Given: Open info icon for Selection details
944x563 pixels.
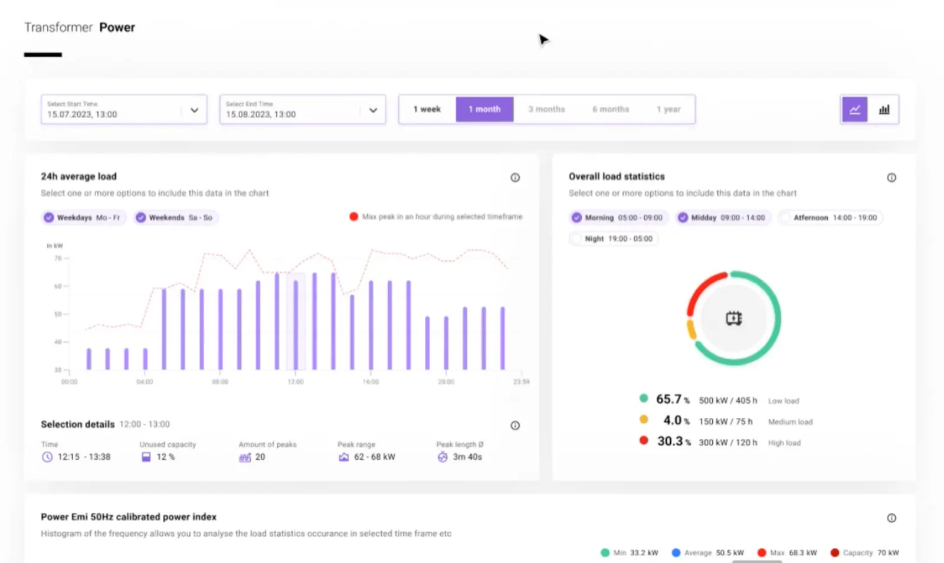Looking at the screenshot, I should tap(515, 425).
